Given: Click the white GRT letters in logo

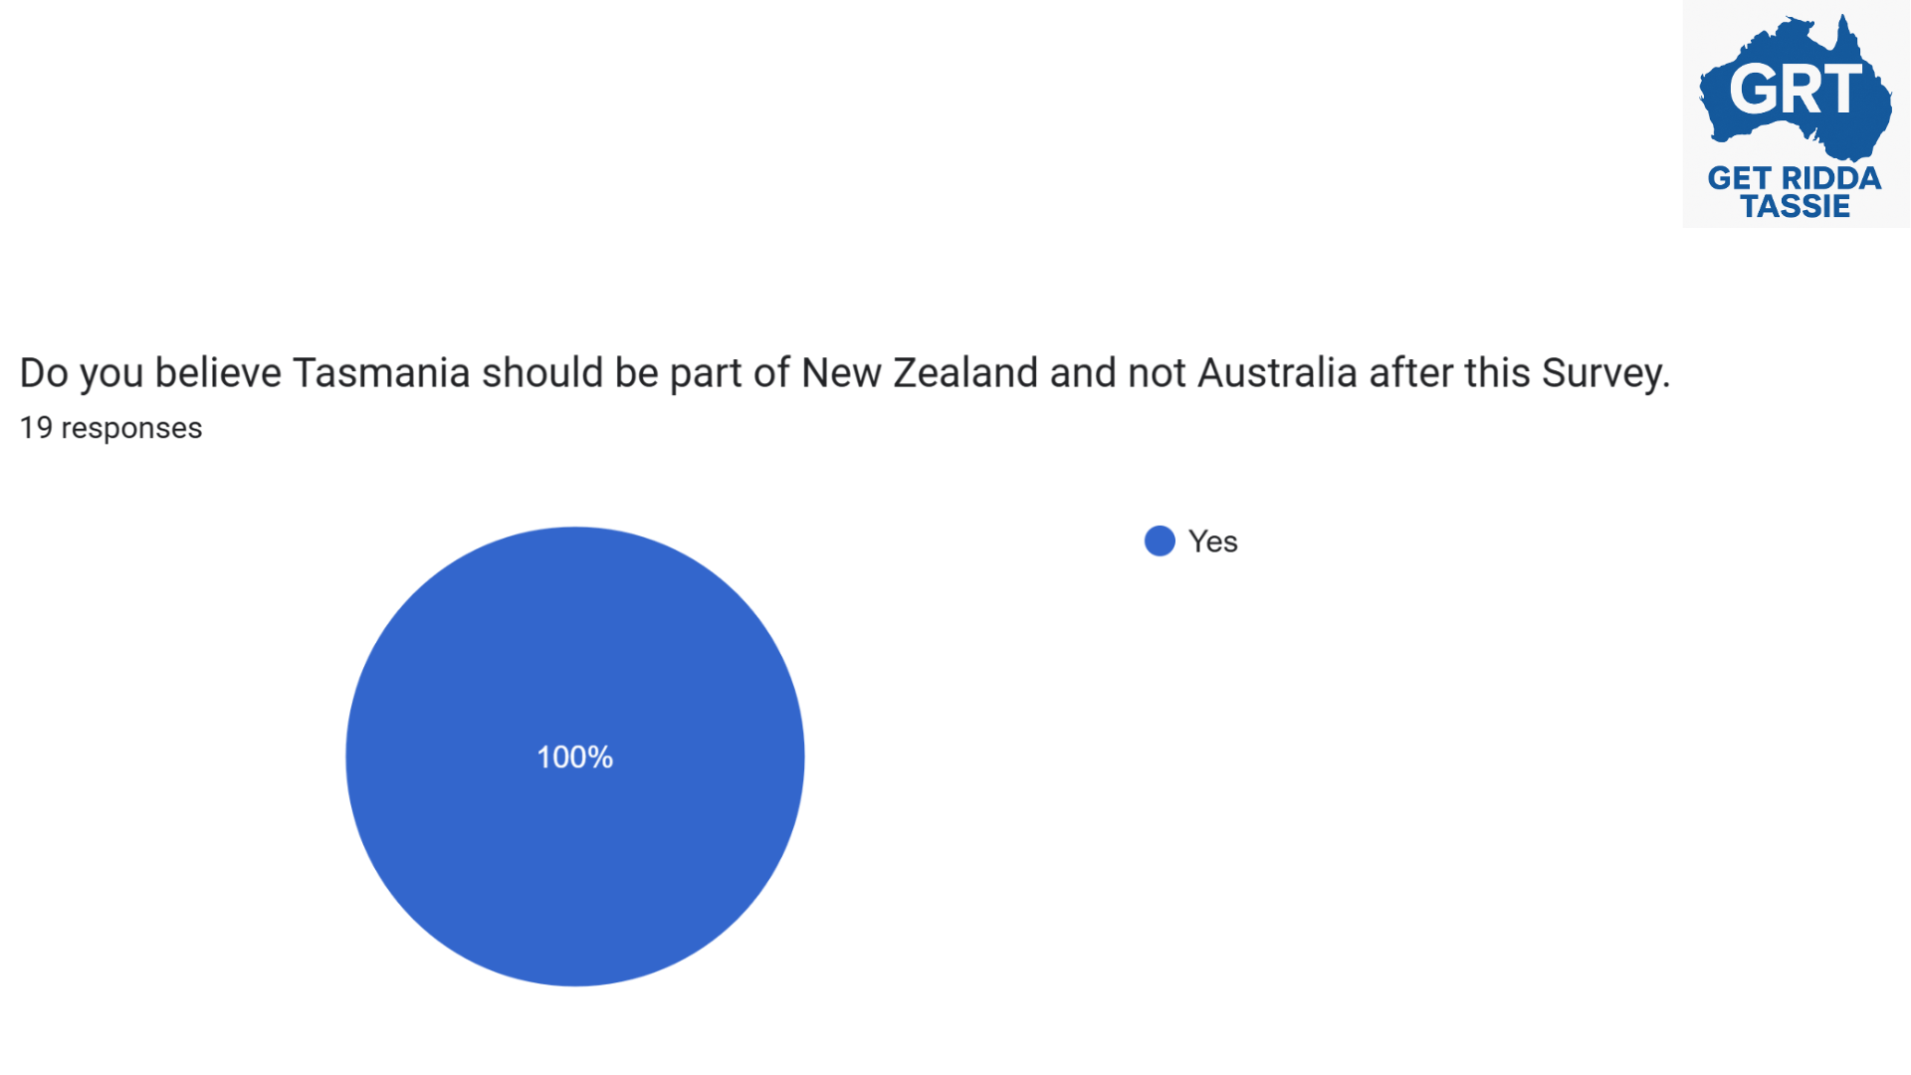Looking at the screenshot, I should (1796, 90).
